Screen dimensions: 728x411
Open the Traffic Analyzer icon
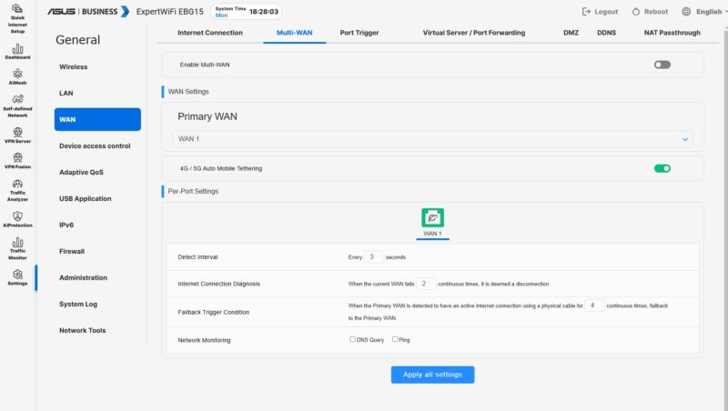click(x=17, y=188)
